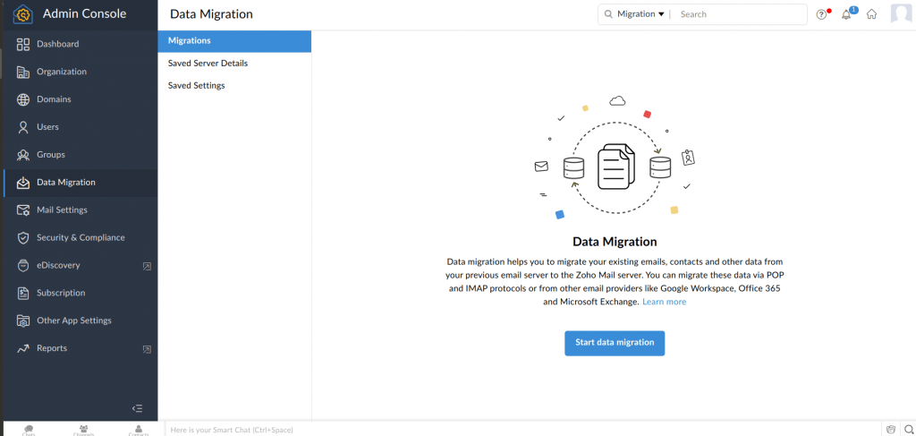
Task: Open the user profile avatar
Action: 900,14
